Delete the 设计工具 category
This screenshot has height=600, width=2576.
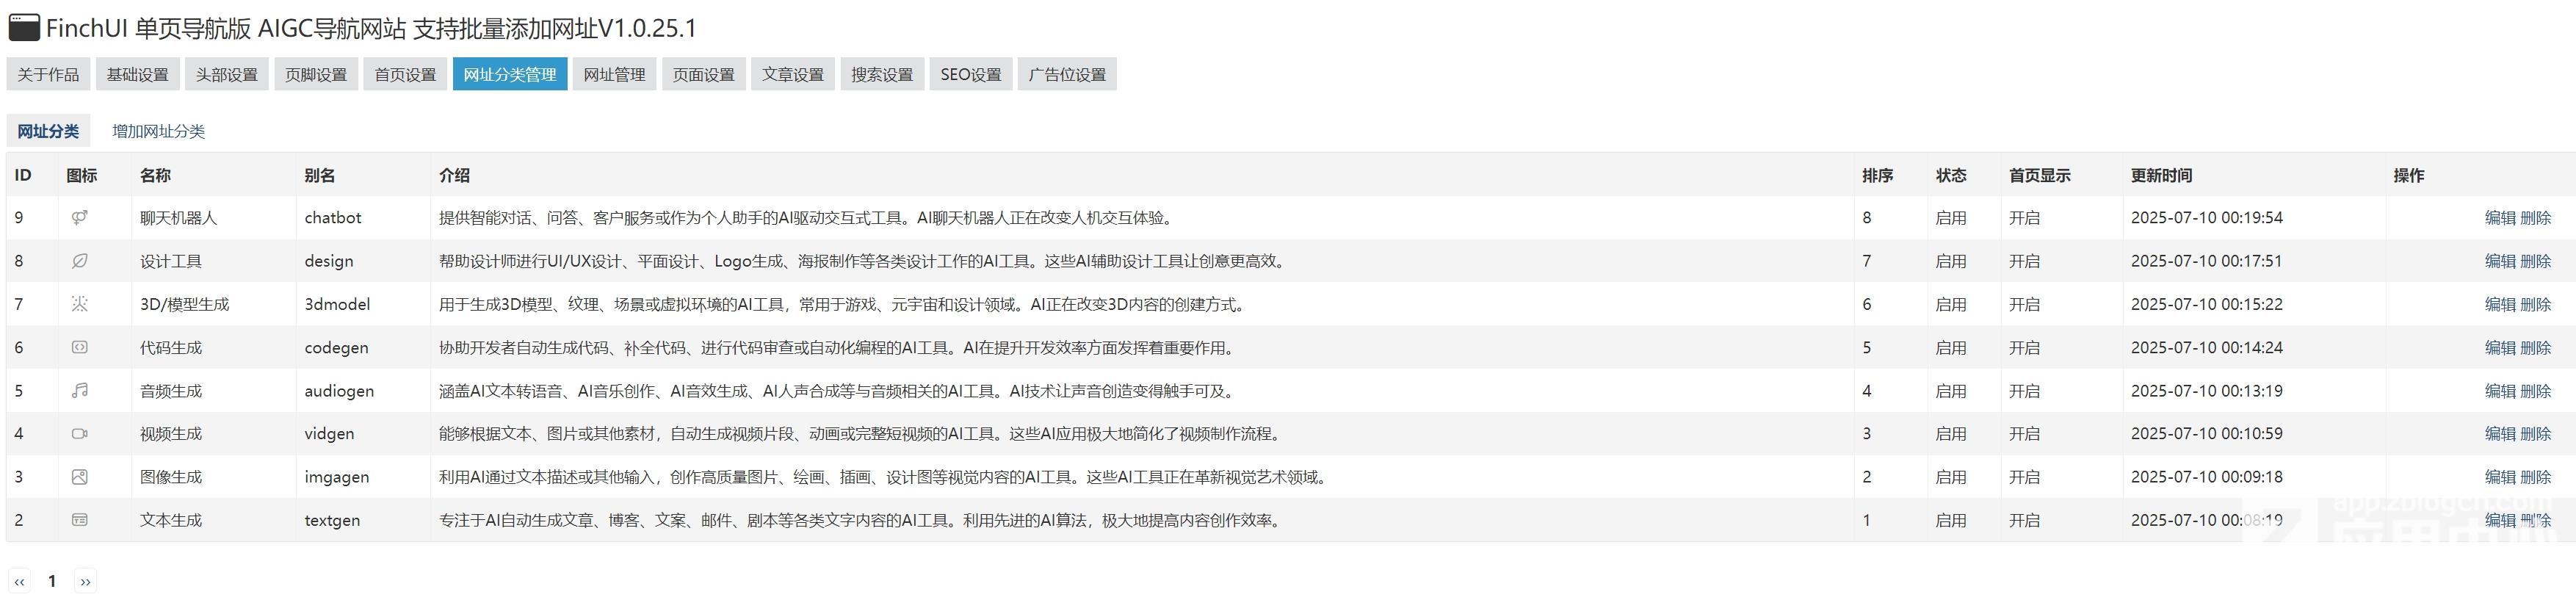[x=2535, y=260]
